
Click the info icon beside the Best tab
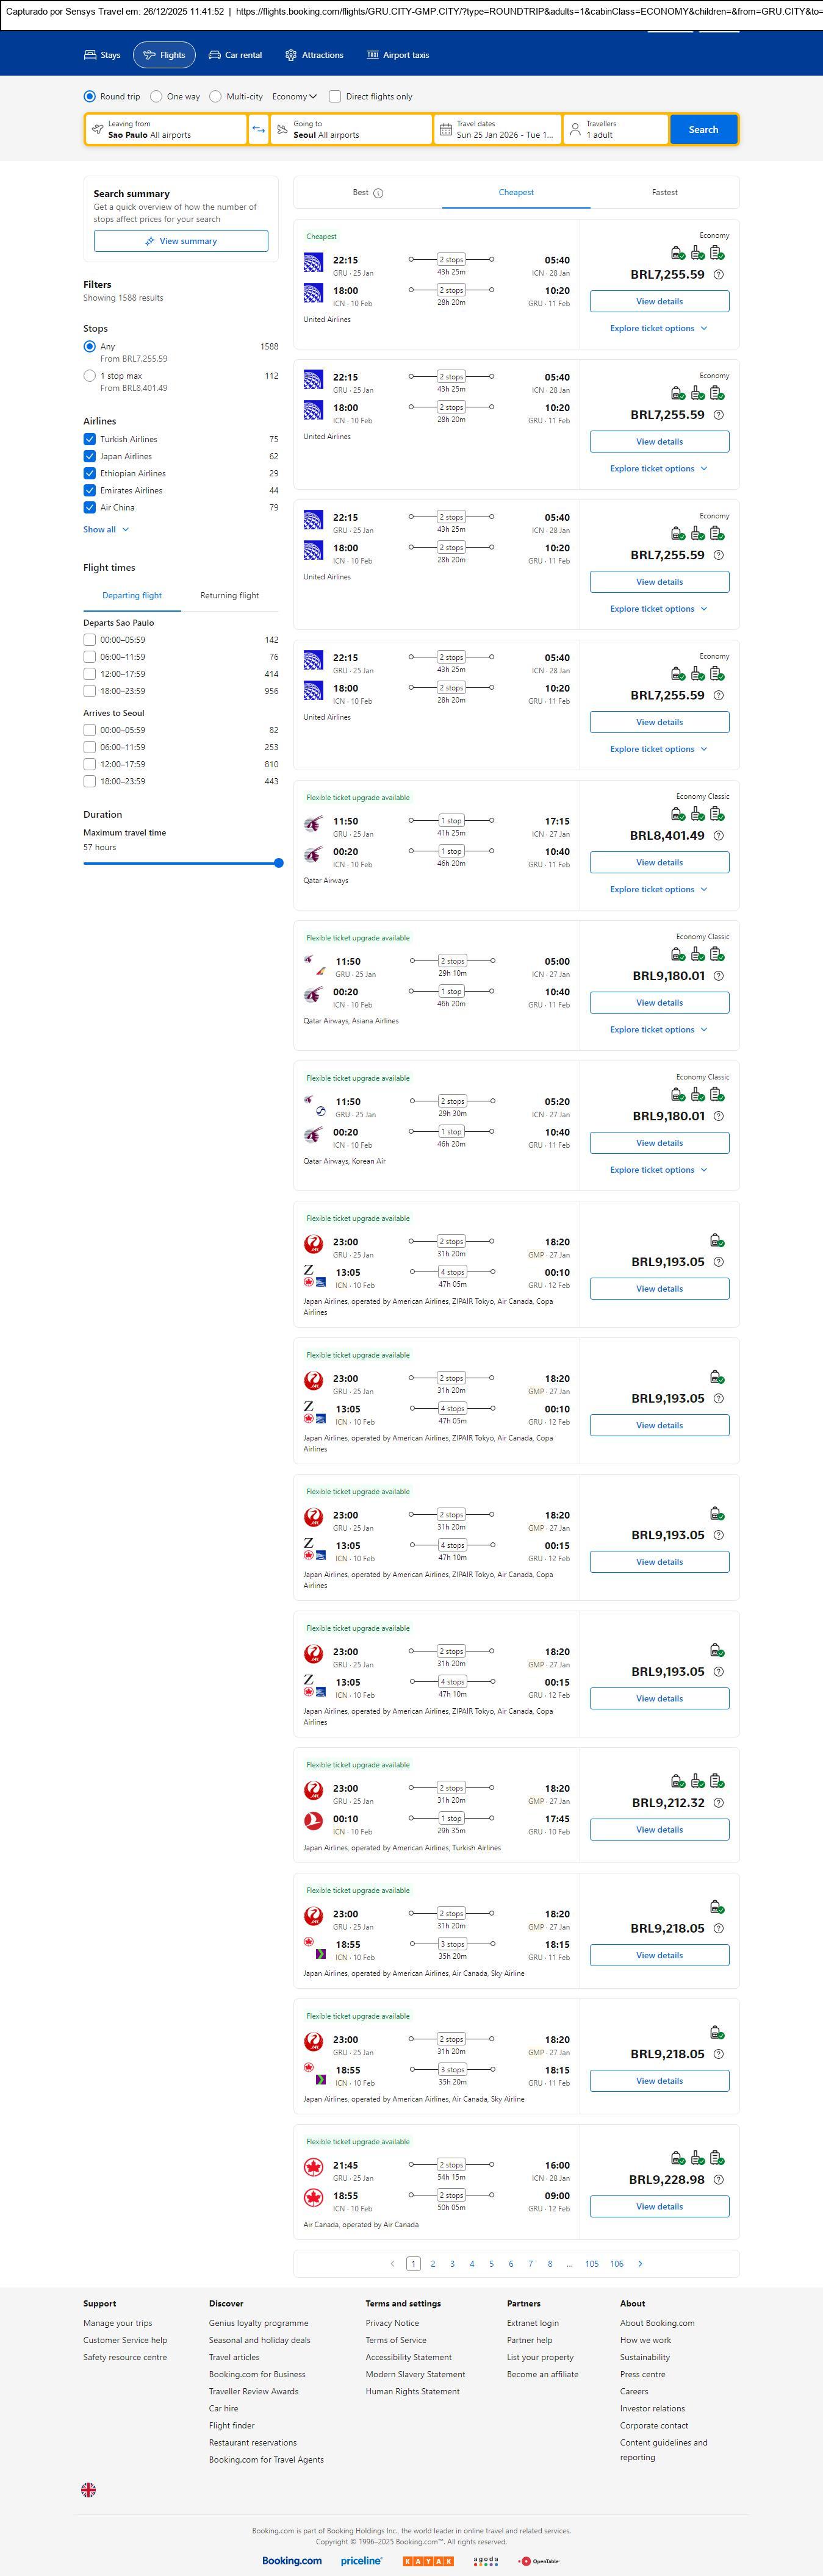tap(378, 193)
